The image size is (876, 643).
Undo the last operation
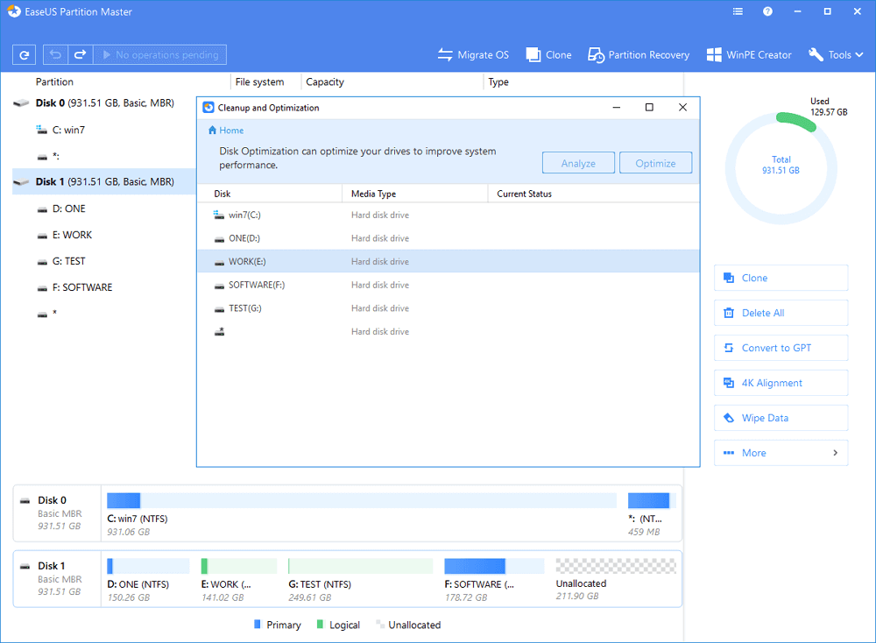click(55, 54)
